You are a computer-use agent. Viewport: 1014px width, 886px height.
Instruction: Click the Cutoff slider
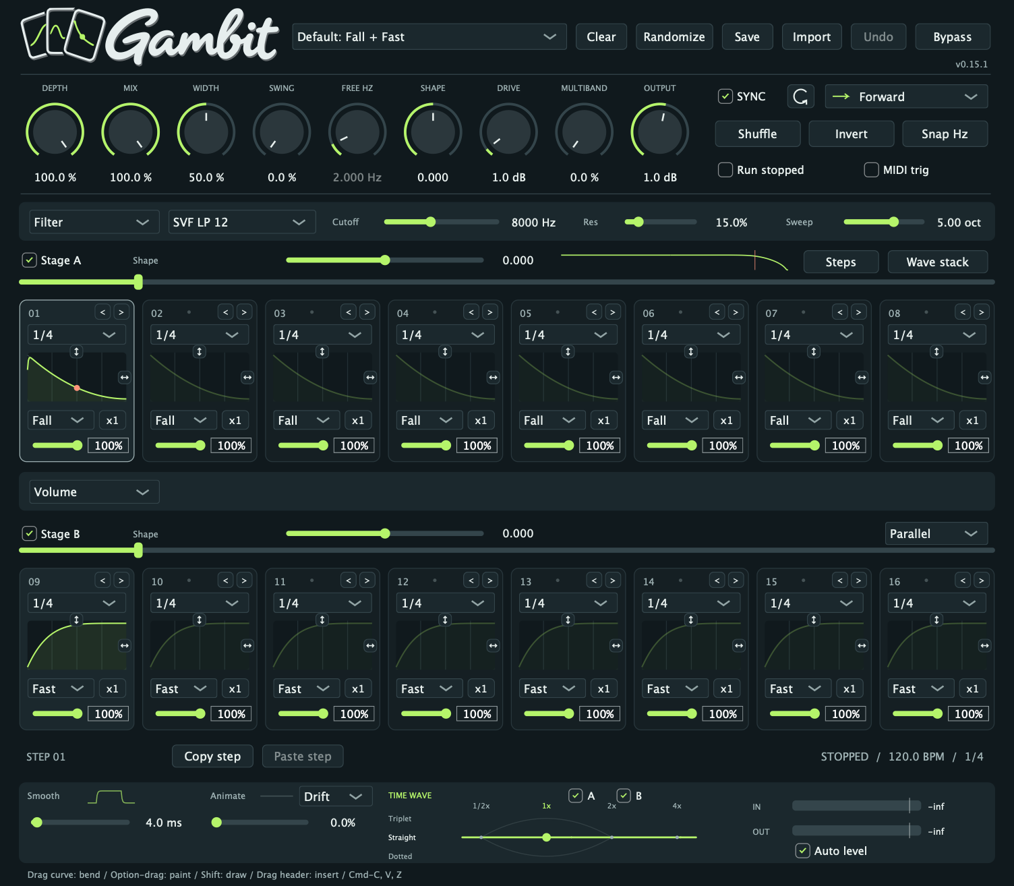pos(442,222)
